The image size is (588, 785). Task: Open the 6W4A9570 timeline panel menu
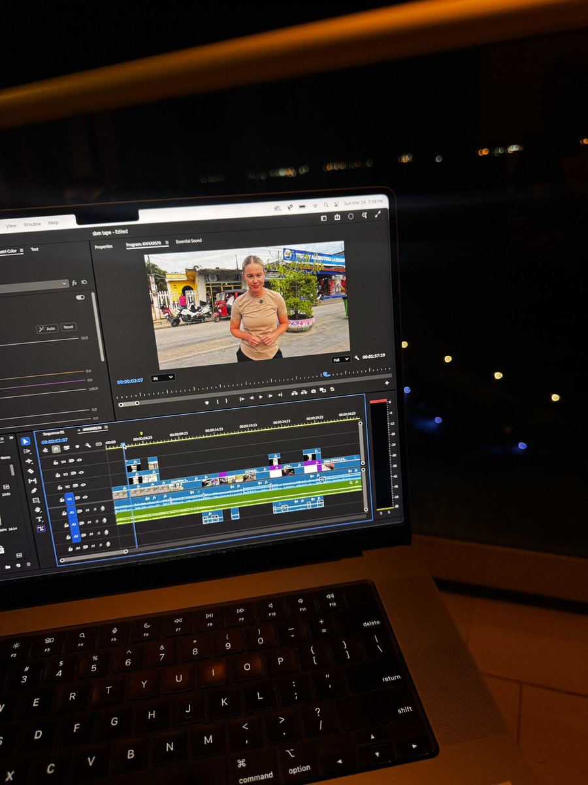point(106,427)
